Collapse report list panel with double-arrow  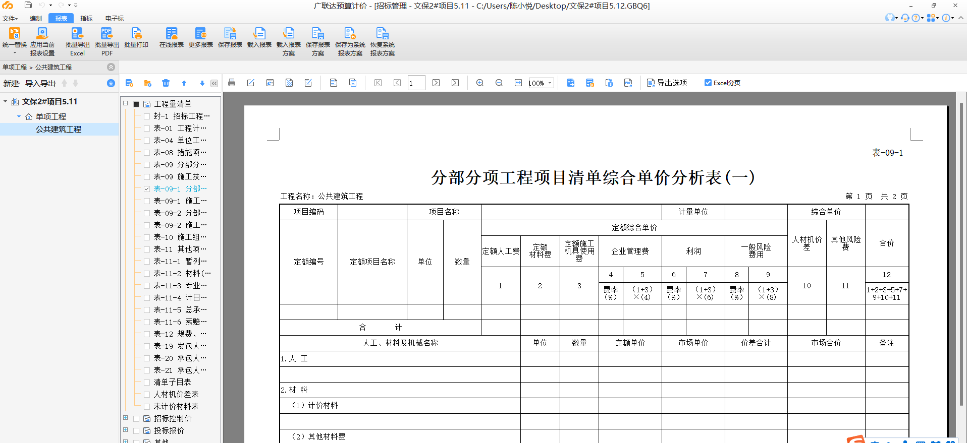(214, 83)
